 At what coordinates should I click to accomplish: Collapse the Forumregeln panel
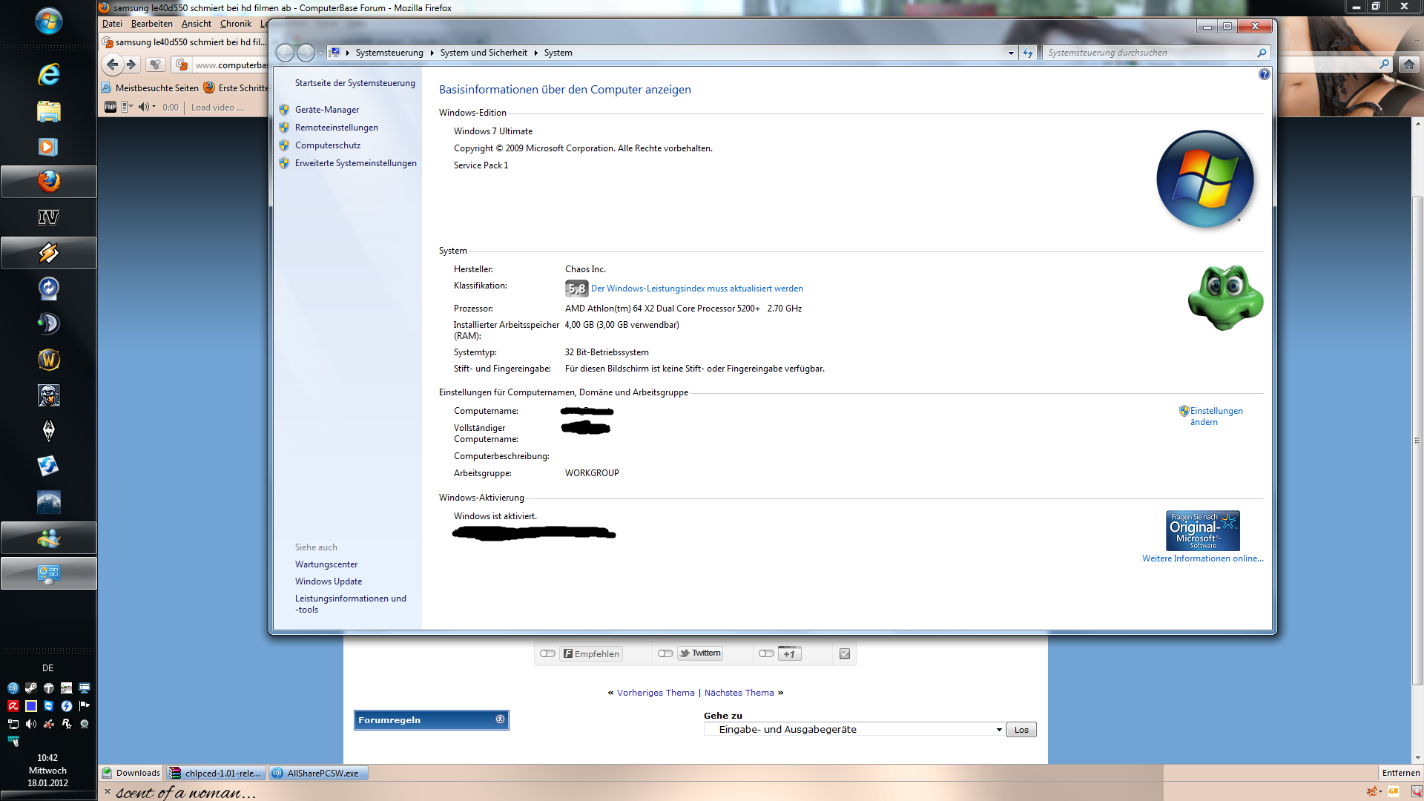500,719
